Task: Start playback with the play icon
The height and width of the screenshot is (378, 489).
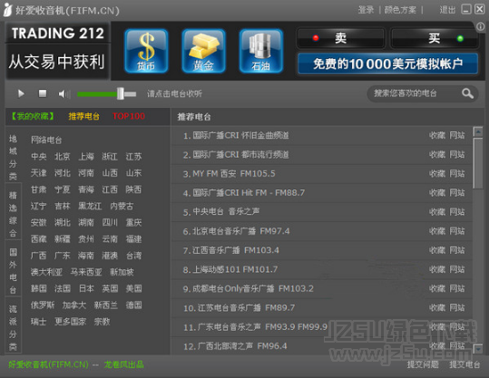Action: [x=21, y=93]
